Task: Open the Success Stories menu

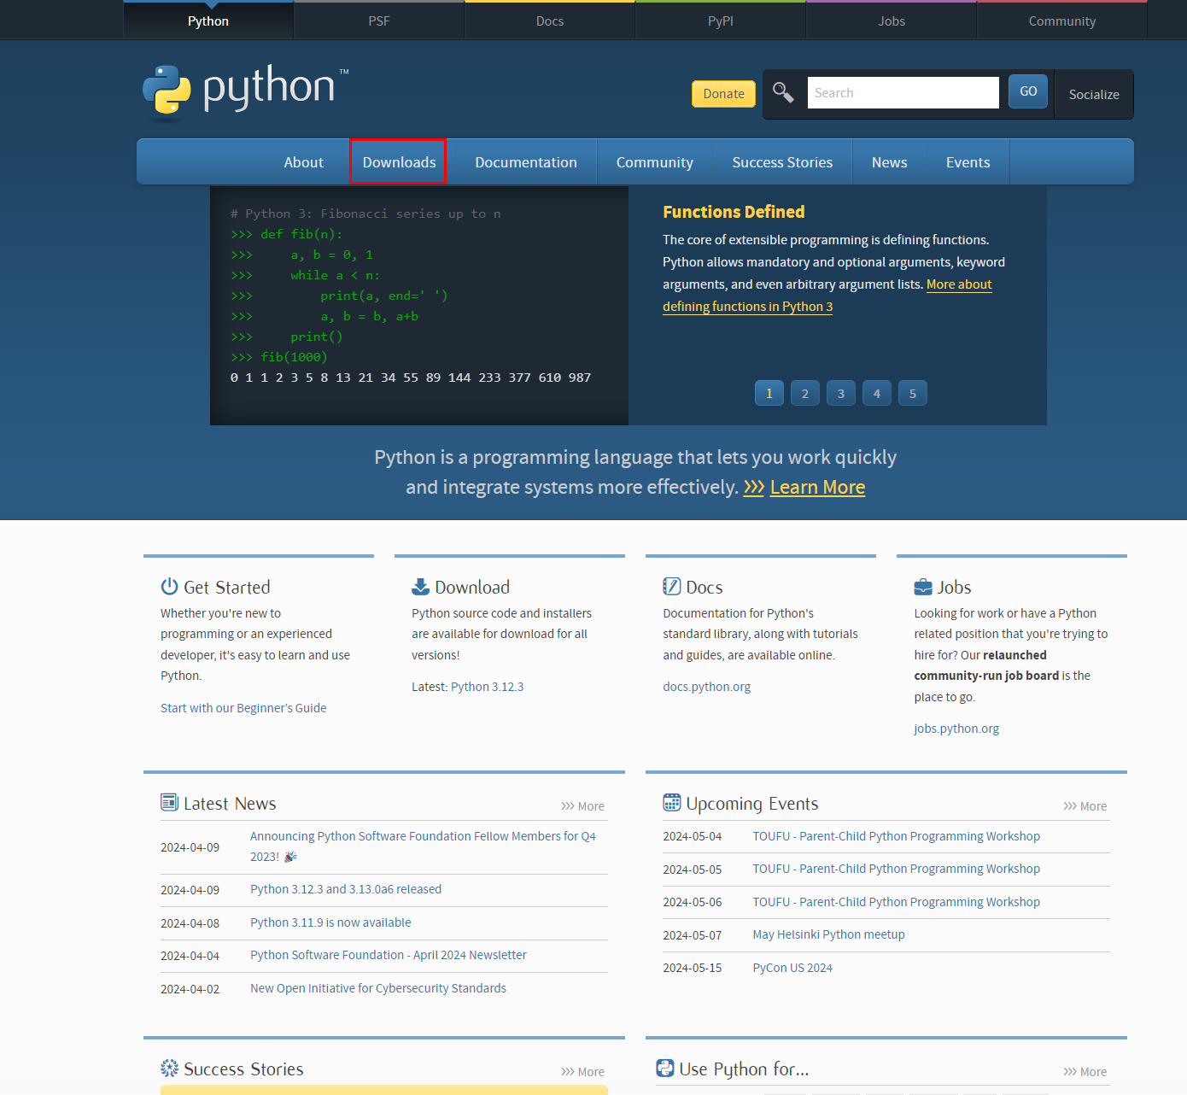Action: [x=782, y=162]
